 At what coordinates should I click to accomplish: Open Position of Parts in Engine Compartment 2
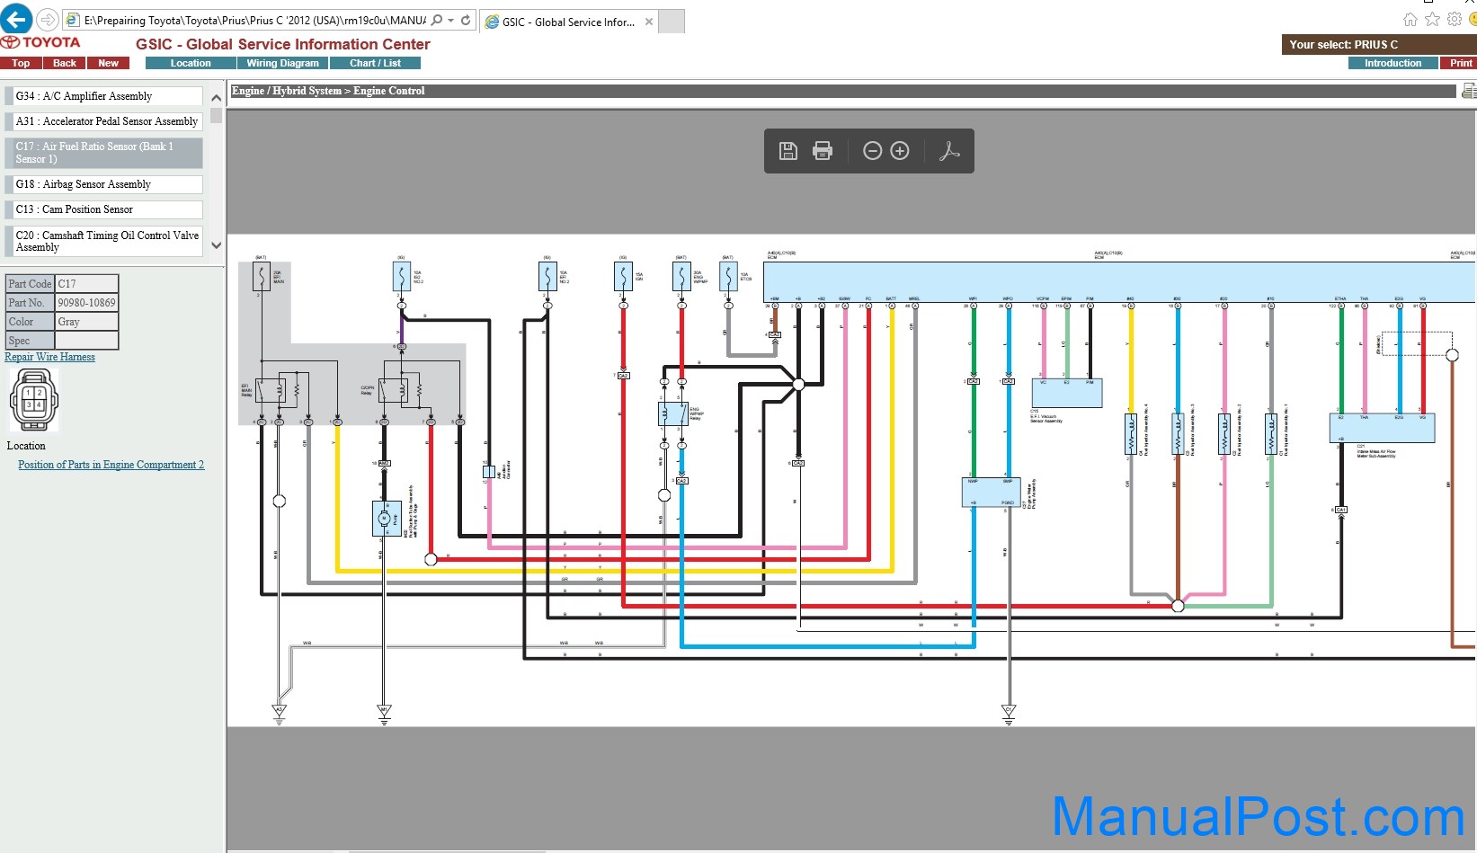tap(111, 465)
